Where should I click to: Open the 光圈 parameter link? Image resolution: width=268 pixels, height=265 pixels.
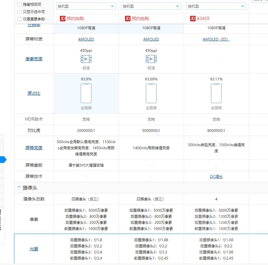coord(33,249)
